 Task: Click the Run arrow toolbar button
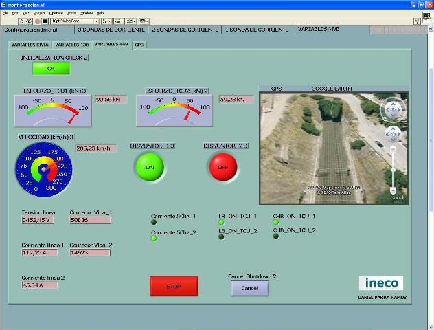(21, 21)
